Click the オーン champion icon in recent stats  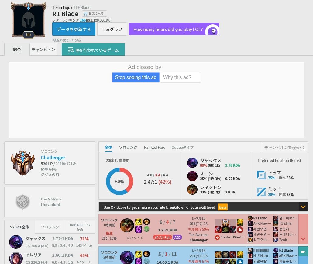[192, 176]
